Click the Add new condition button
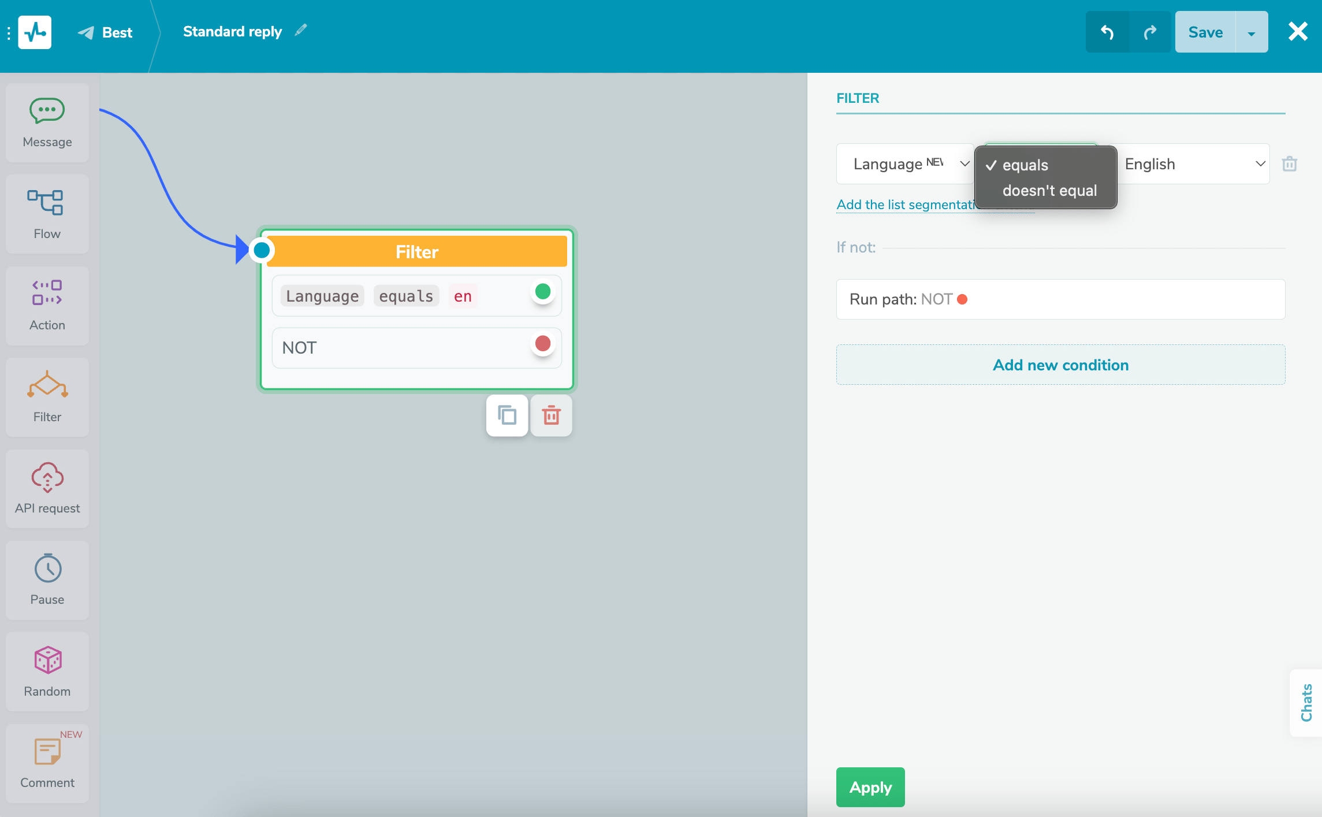This screenshot has height=817, width=1322. 1060,365
